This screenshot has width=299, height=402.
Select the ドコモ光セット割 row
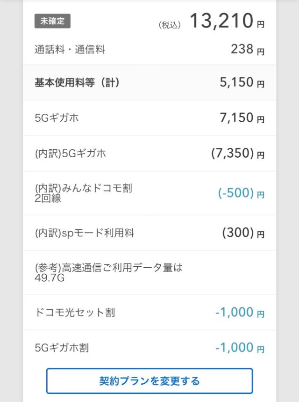(x=149, y=312)
